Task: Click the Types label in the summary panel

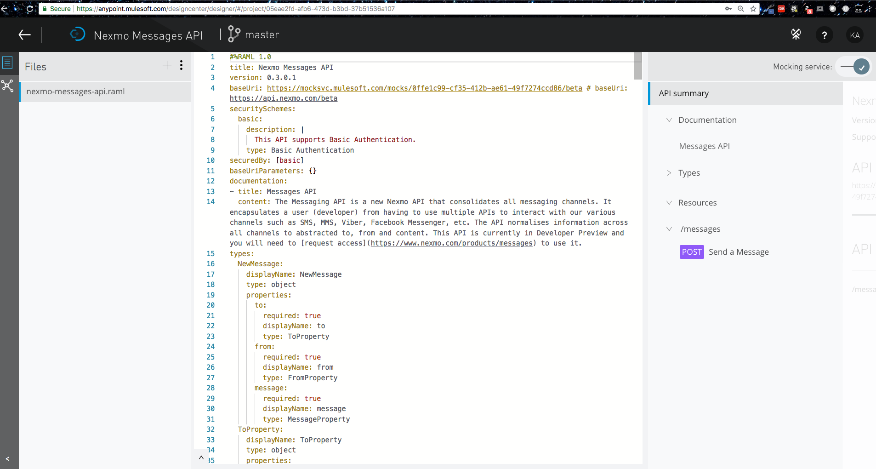Action: 689,173
